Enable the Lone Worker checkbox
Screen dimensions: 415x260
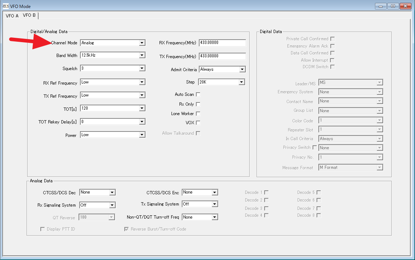pos(198,114)
